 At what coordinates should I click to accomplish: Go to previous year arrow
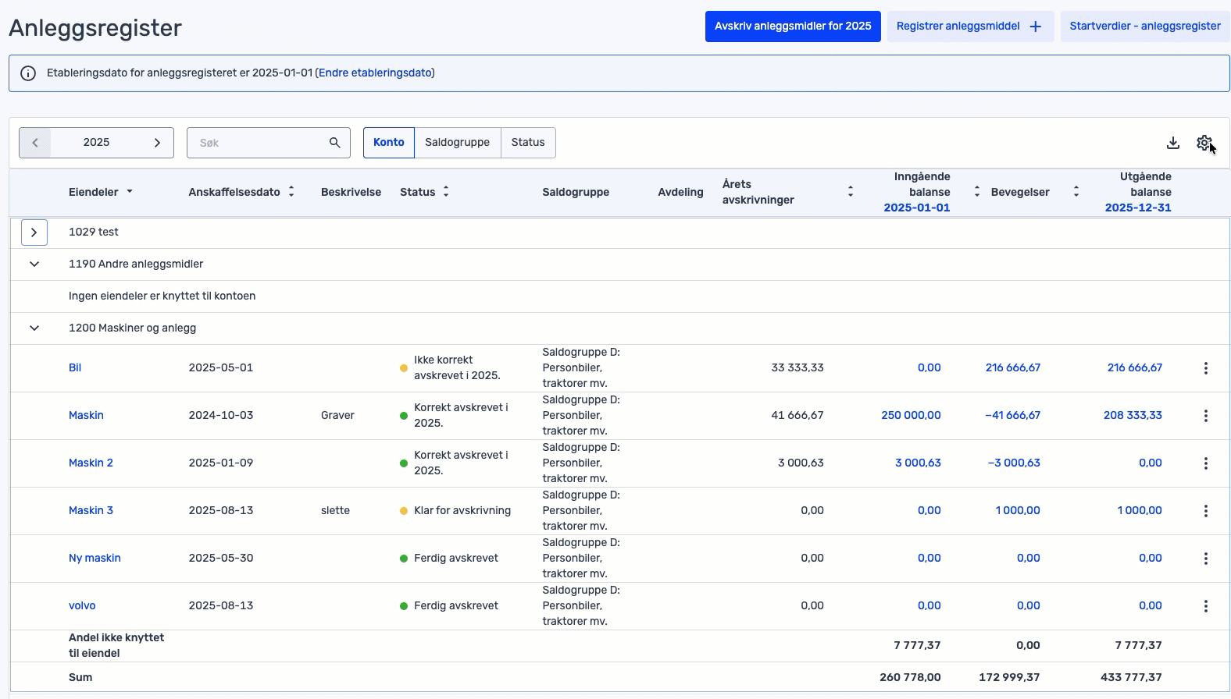point(35,143)
